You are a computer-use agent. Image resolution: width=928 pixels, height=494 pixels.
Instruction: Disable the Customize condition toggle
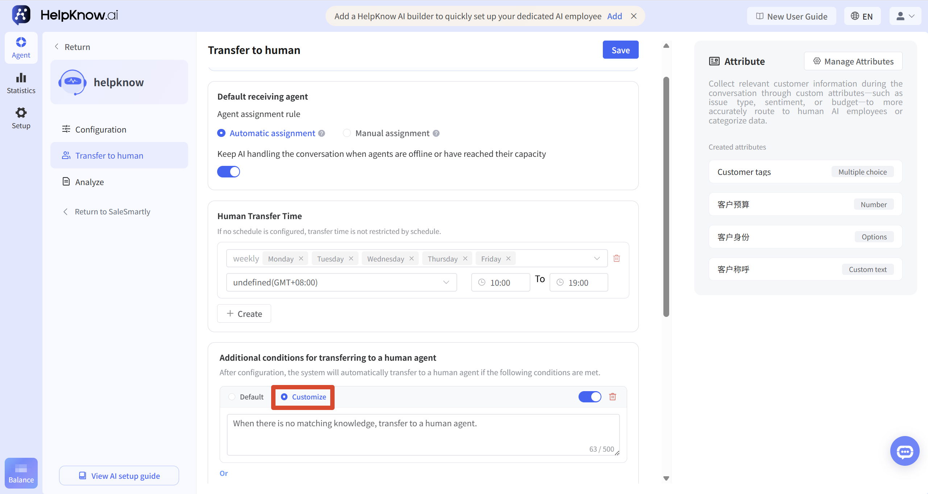click(x=590, y=397)
